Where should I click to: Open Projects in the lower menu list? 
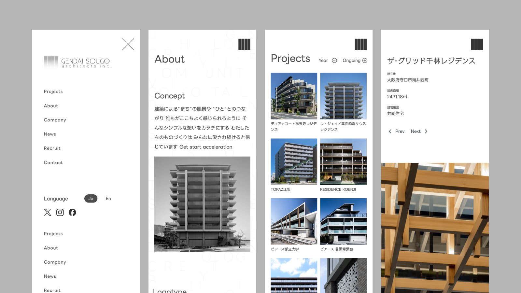click(x=53, y=234)
